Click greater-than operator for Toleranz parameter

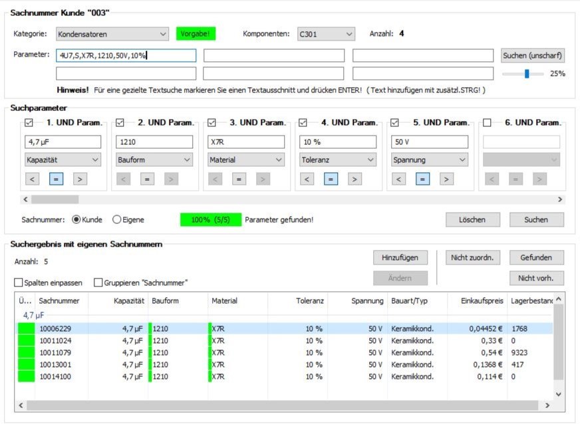click(355, 179)
